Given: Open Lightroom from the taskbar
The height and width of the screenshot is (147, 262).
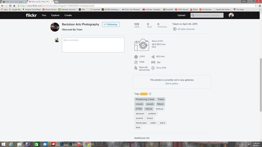Looking at the screenshot, I should pyautogui.click(x=70, y=144).
